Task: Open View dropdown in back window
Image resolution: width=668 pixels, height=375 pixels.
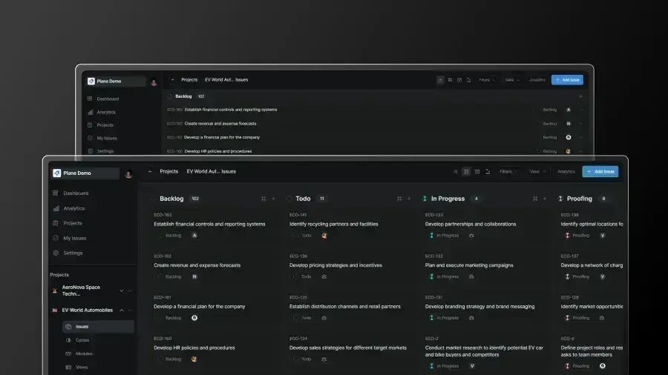Action: pos(512,80)
